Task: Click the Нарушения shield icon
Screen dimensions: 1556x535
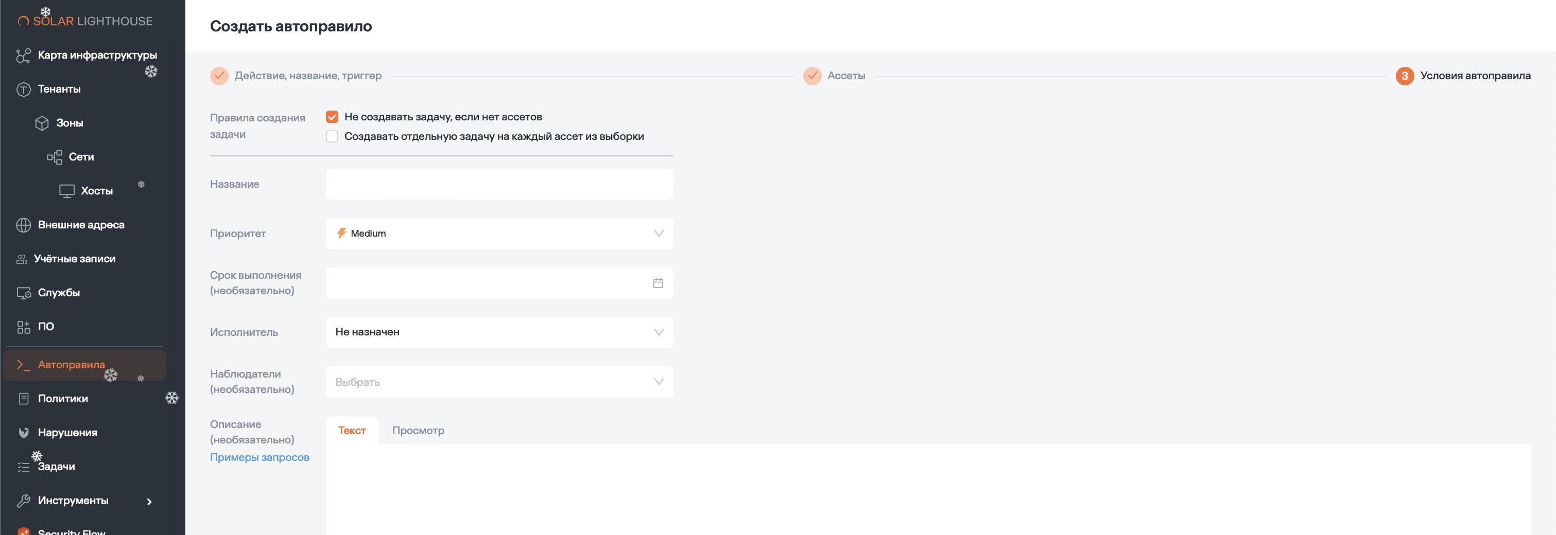Action: point(24,433)
